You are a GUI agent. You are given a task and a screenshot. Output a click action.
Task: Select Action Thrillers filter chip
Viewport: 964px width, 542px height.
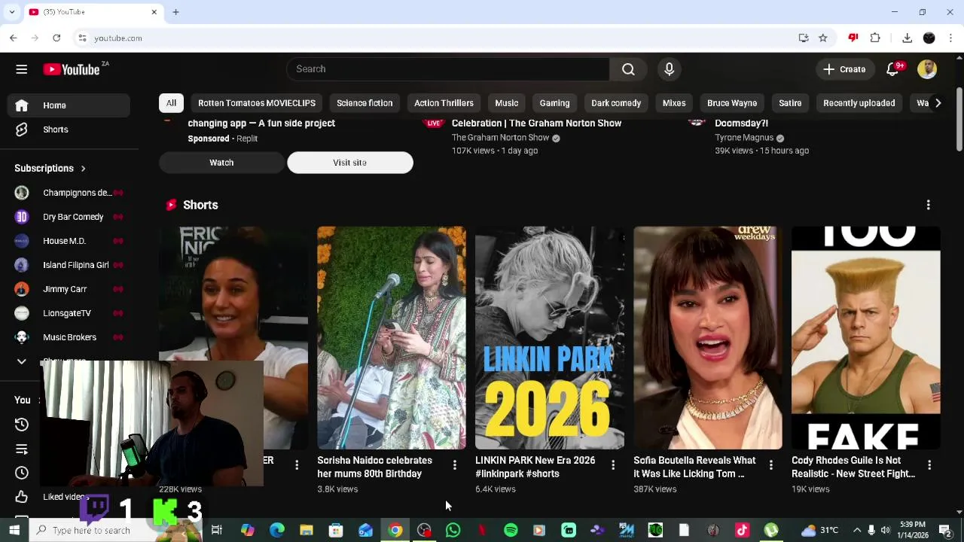(444, 103)
